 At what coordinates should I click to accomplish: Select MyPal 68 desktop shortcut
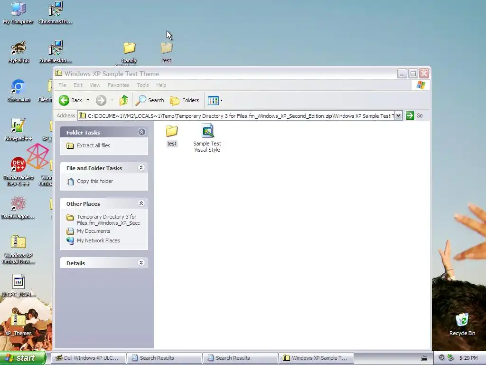[19, 52]
